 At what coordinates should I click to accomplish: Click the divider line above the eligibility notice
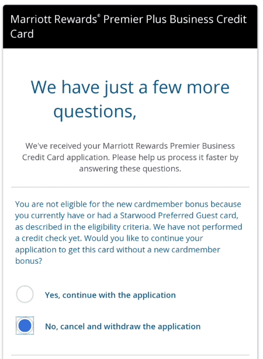click(x=130, y=187)
